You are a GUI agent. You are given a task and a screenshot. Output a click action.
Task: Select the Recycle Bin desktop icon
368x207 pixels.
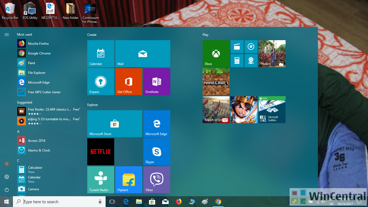click(10, 11)
